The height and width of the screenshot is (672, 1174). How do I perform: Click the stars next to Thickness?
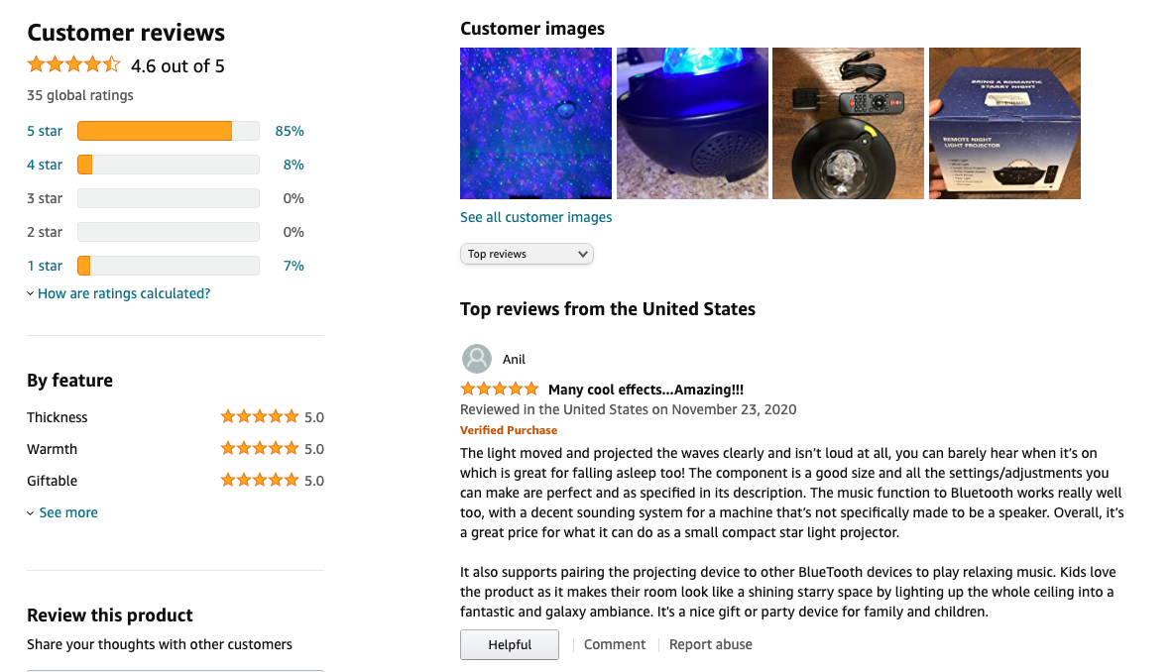coord(260,416)
